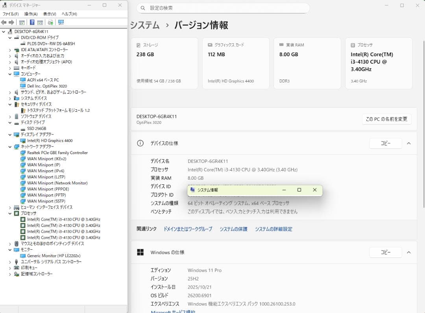Click the Help icon in Device Manager toolbar

tap(32, 22)
